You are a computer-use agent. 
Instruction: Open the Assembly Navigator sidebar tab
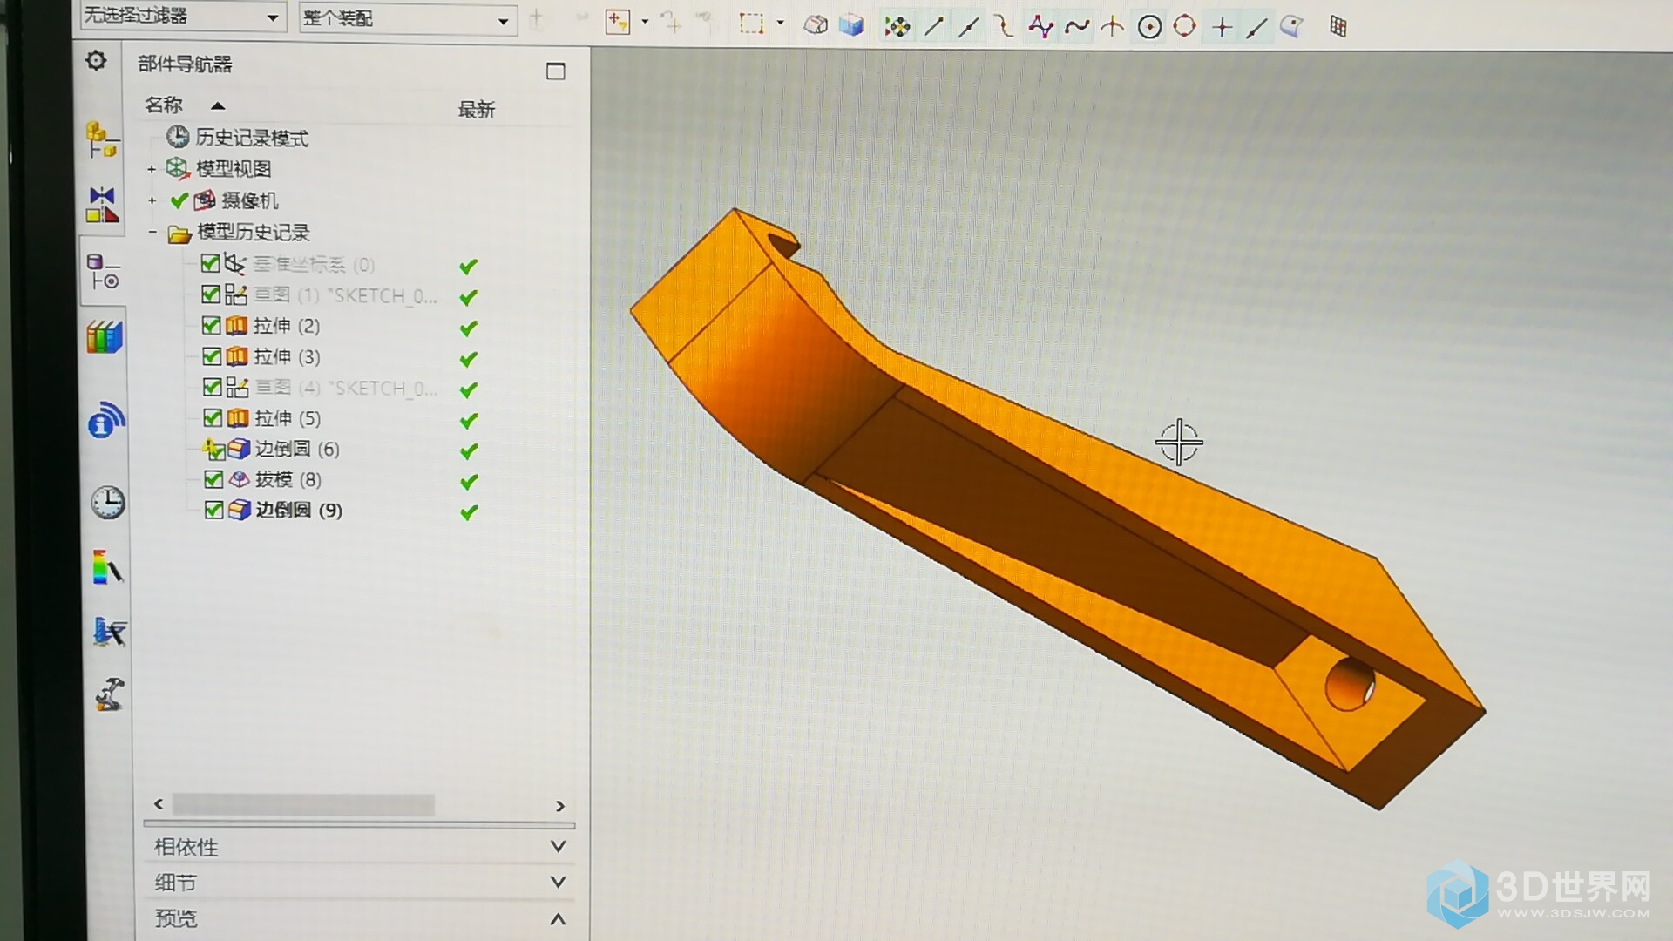pos(102,139)
